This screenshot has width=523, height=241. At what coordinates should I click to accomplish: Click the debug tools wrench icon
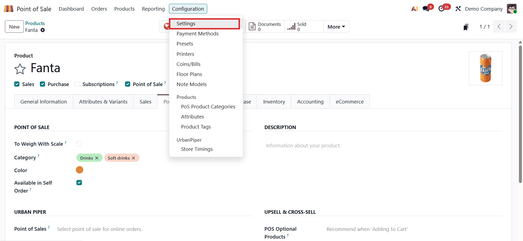click(x=458, y=9)
